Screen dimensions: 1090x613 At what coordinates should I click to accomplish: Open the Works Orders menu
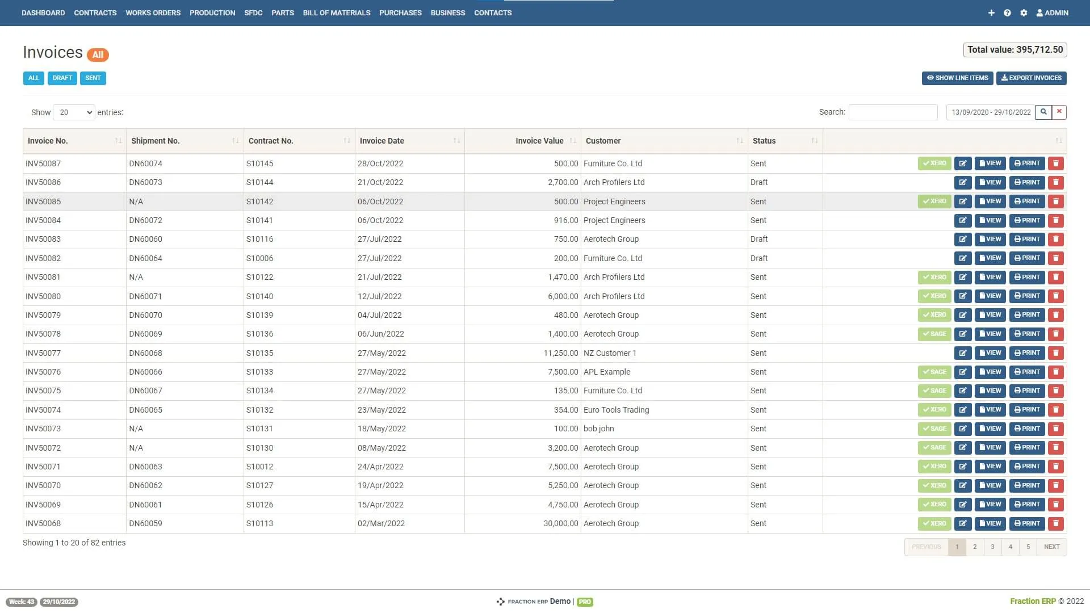tap(153, 12)
